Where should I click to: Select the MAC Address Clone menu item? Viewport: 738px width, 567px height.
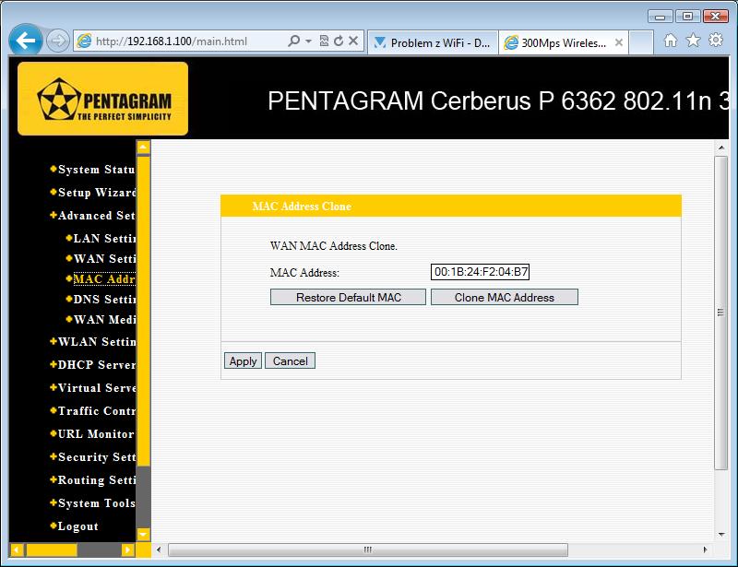pyautogui.click(x=104, y=279)
